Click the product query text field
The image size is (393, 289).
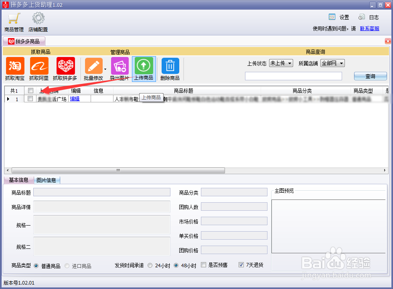tap(294, 76)
